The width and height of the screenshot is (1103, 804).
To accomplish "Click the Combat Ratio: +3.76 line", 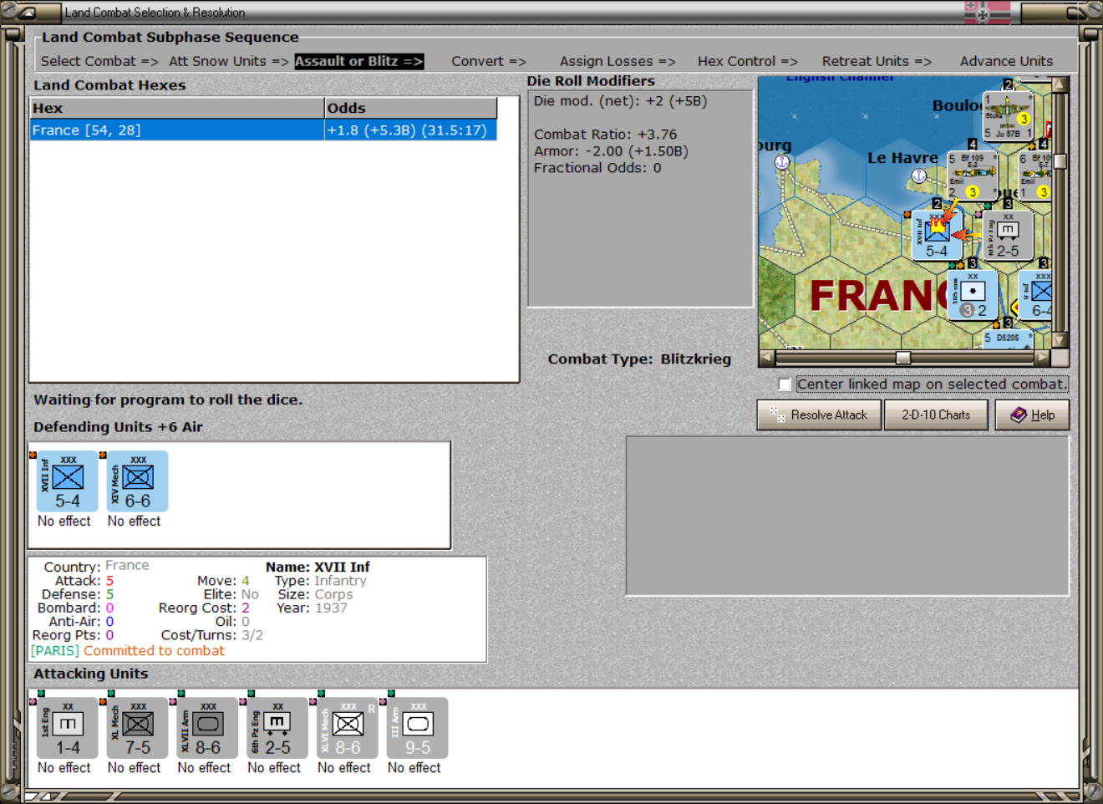I will 606,135.
